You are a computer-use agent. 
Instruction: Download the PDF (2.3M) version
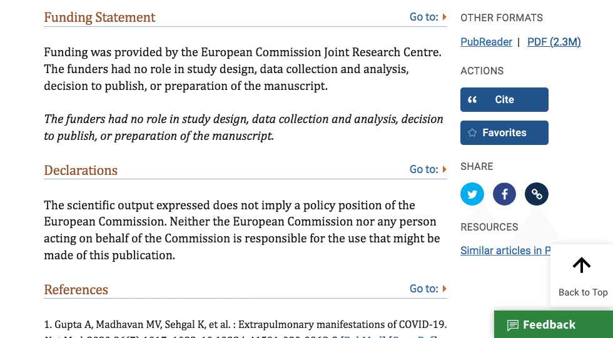click(x=554, y=42)
